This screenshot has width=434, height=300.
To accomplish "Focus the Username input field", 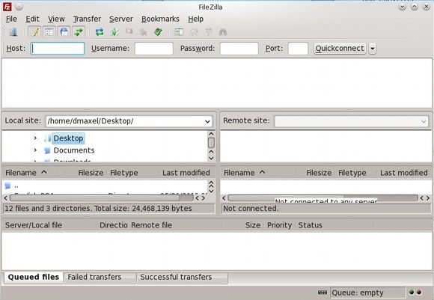I will pyautogui.click(x=154, y=49).
